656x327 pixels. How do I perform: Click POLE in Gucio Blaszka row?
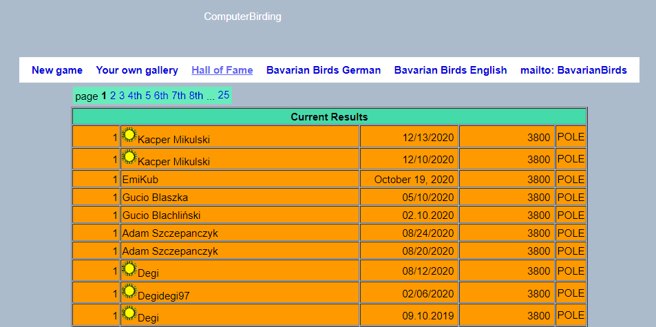(x=571, y=197)
